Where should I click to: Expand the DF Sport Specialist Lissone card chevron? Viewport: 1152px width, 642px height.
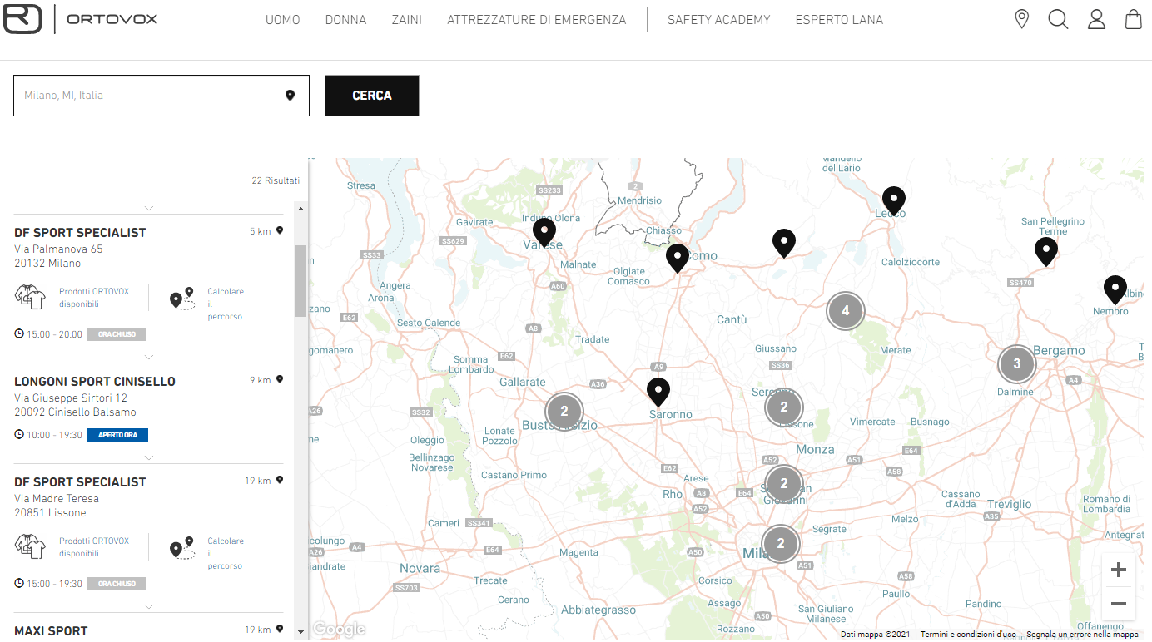(x=148, y=606)
